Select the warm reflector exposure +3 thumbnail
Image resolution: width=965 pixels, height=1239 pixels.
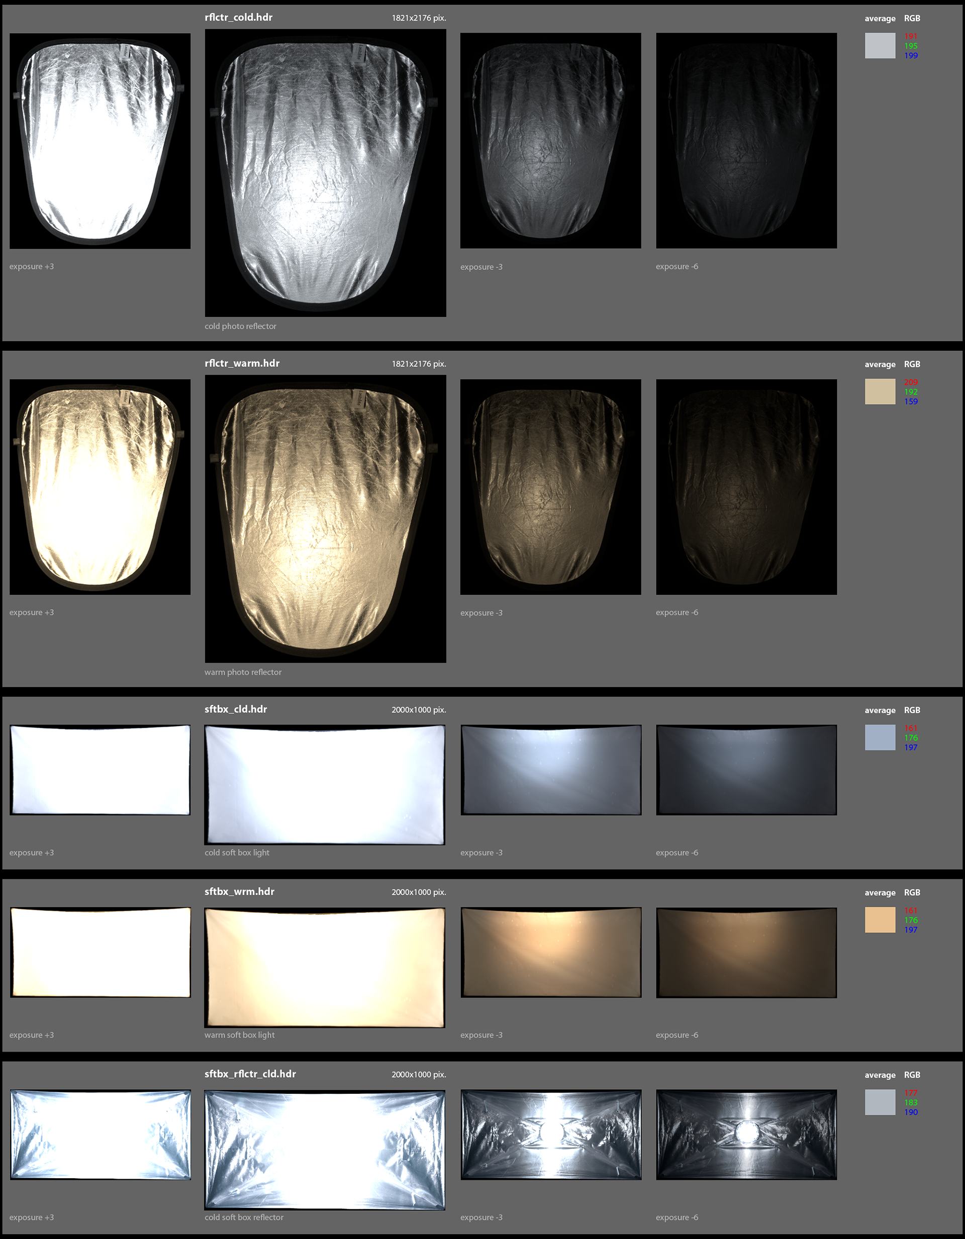click(x=100, y=487)
